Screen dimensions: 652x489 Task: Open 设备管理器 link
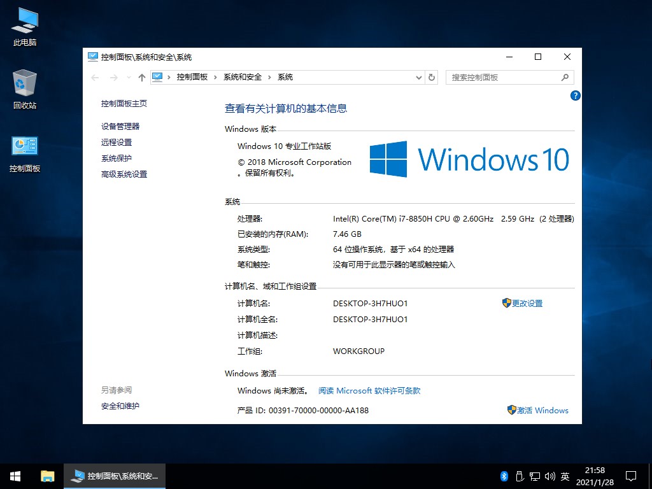(120, 127)
